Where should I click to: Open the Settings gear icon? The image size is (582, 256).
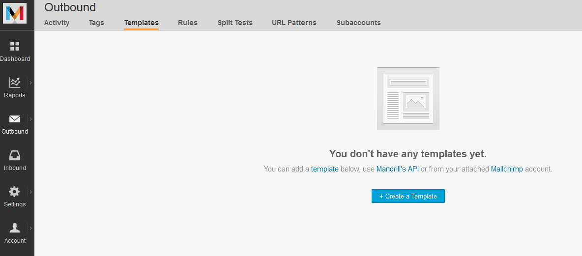15,192
